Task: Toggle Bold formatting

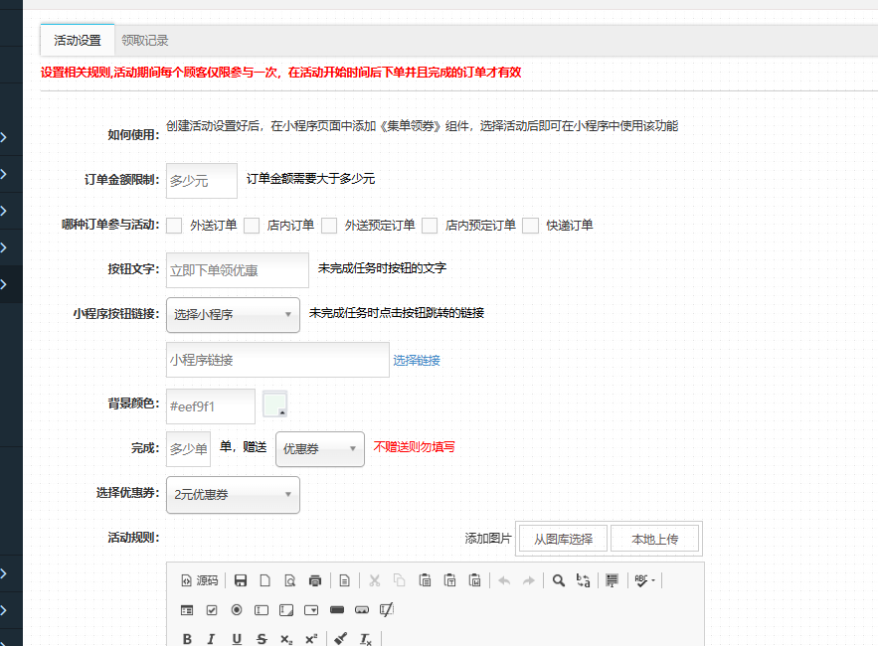Action: (187, 639)
